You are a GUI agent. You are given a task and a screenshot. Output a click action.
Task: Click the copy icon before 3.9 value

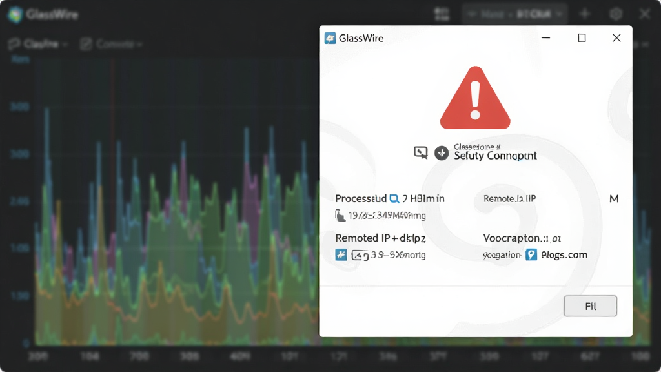coord(360,255)
